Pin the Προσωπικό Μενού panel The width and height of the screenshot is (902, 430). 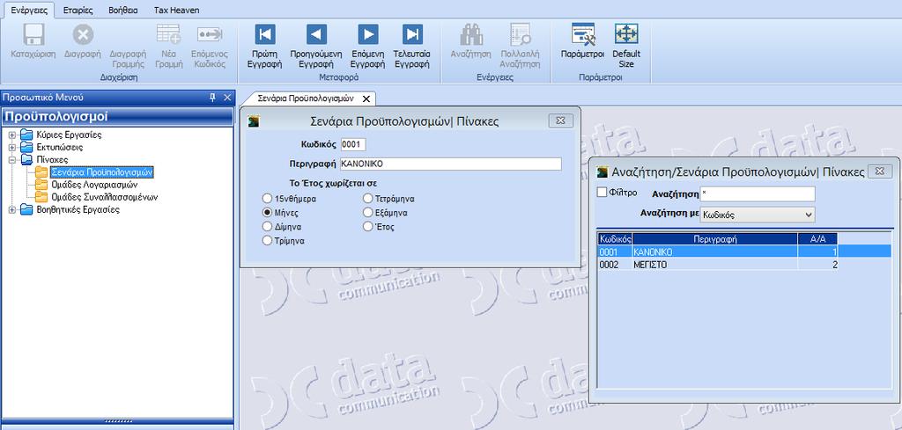213,98
